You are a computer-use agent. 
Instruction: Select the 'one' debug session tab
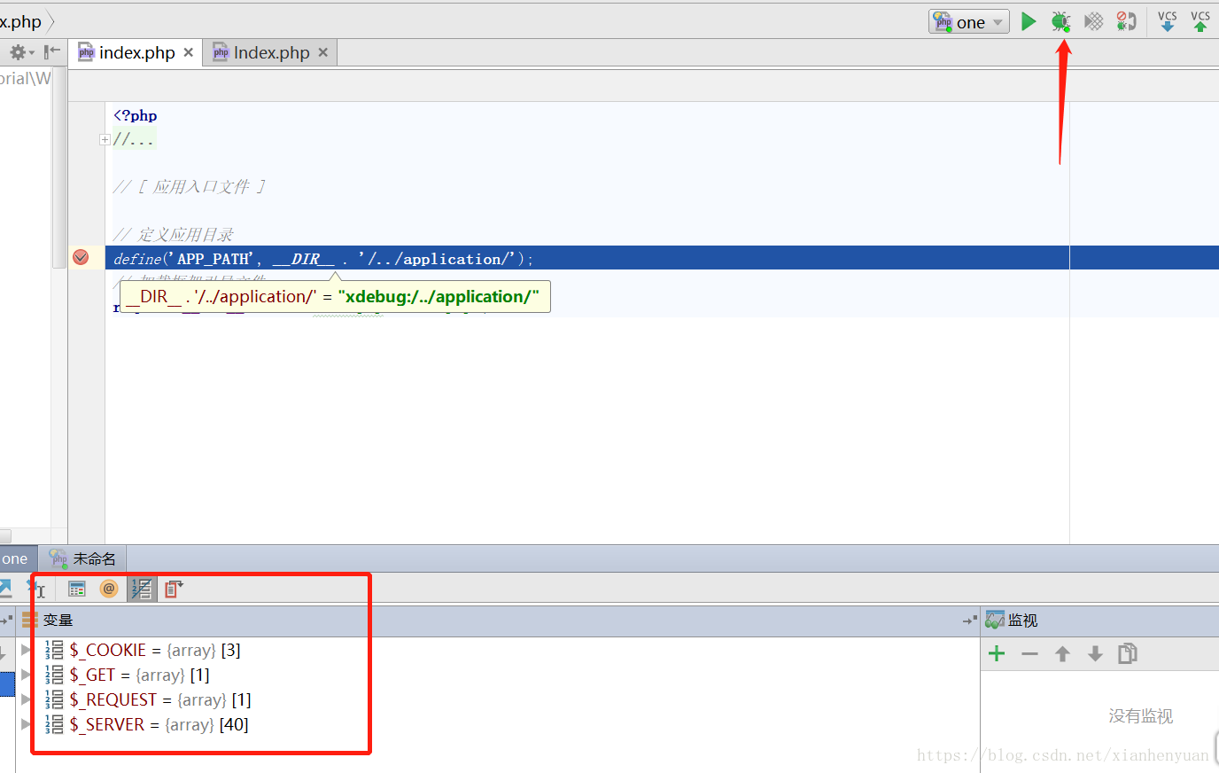pos(18,558)
